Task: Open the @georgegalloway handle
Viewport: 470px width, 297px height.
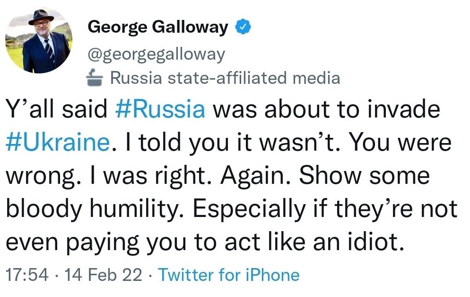Action: [157, 54]
